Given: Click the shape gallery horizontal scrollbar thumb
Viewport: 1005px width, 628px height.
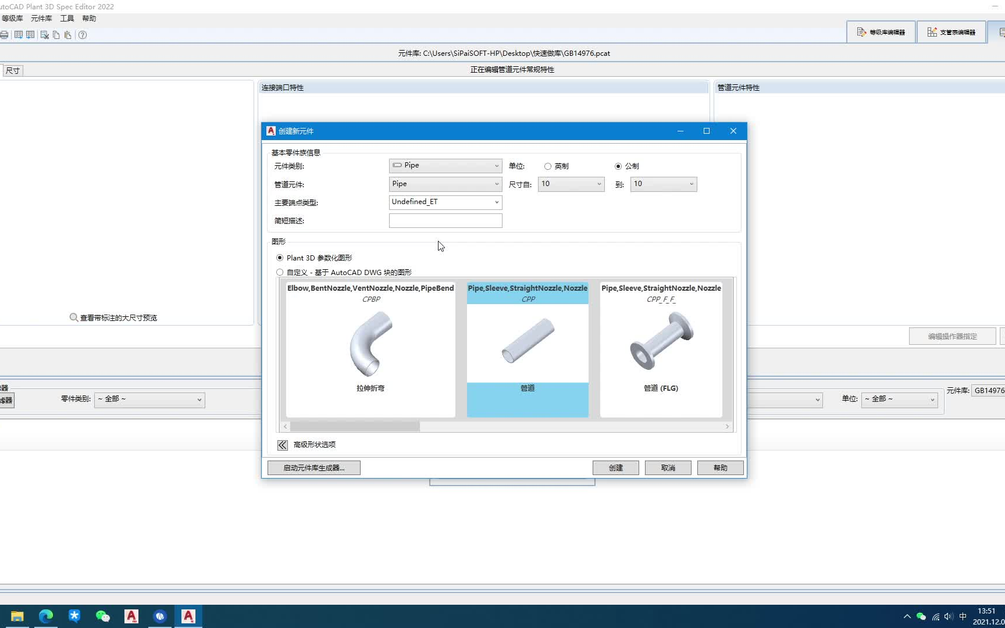Looking at the screenshot, I should point(355,426).
